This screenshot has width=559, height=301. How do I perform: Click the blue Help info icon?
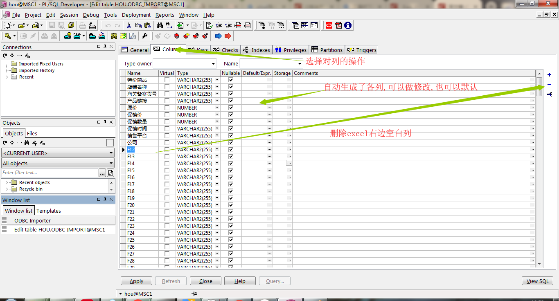(347, 25)
